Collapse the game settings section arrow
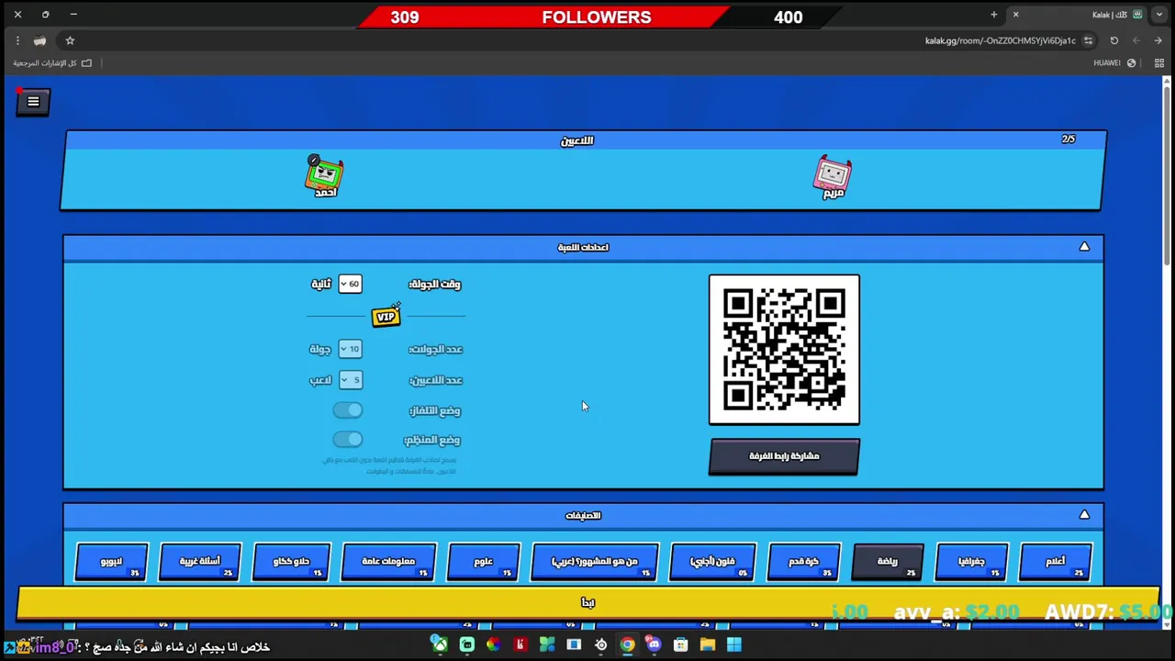 tap(1084, 247)
